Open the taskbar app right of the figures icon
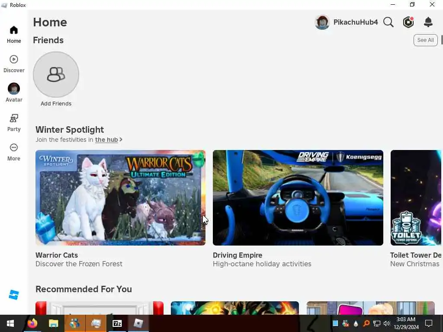 [x=96, y=323]
